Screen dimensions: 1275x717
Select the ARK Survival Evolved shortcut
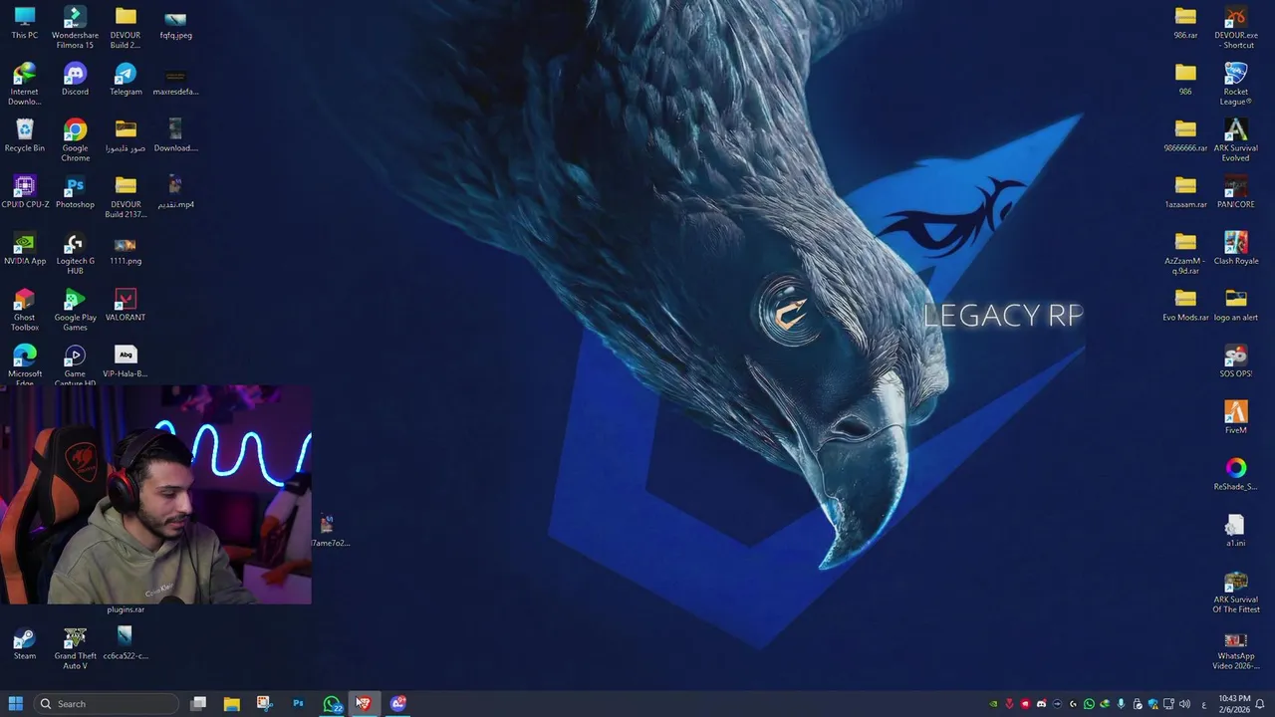tap(1235, 141)
